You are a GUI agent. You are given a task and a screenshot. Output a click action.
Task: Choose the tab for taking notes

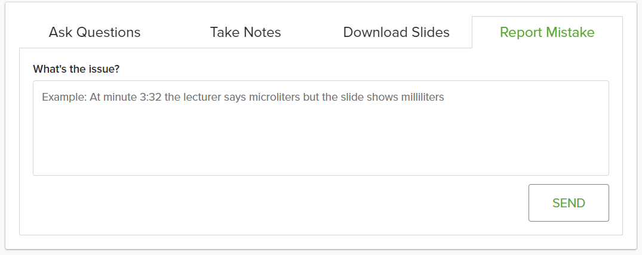(x=245, y=32)
